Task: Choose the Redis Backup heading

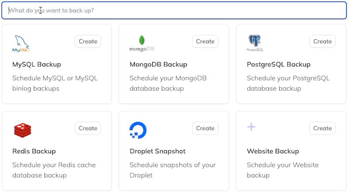Action: click(x=34, y=152)
